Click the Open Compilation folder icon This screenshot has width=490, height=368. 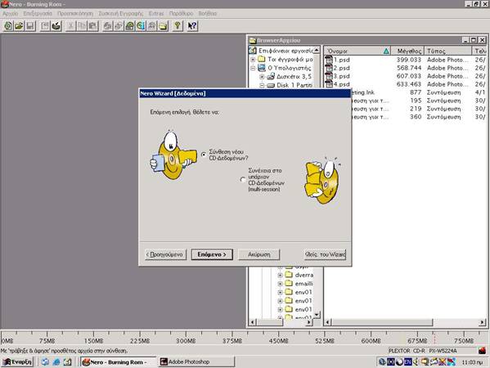[x=19, y=26]
